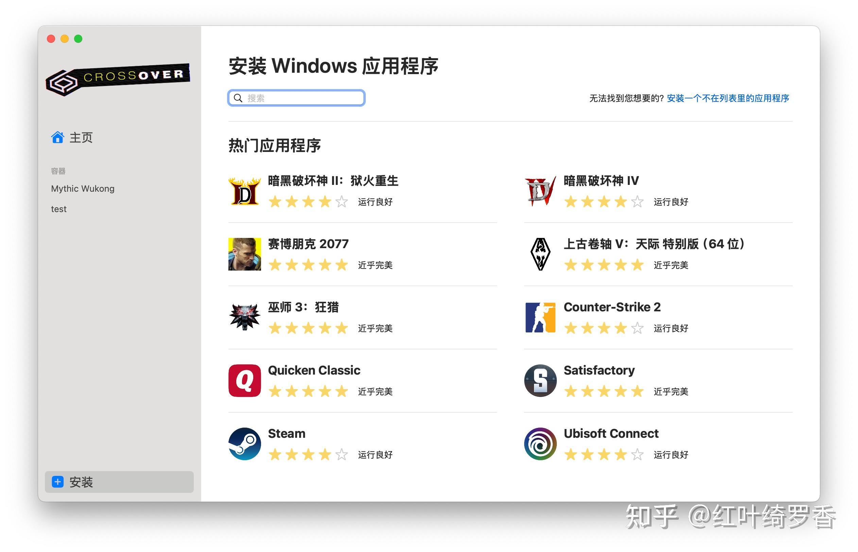Select the Satisfactory game icon
The width and height of the screenshot is (858, 552).
[x=540, y=381]
